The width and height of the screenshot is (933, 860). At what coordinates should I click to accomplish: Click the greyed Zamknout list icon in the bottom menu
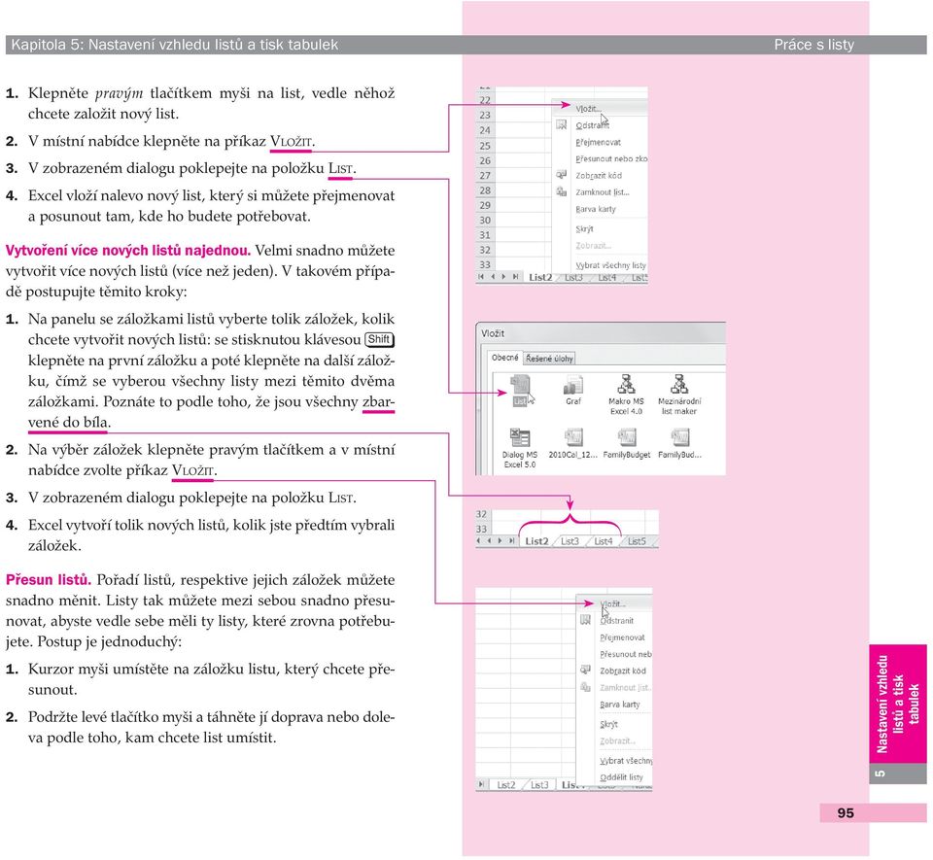pyautogui.click(x=585, y=687)
